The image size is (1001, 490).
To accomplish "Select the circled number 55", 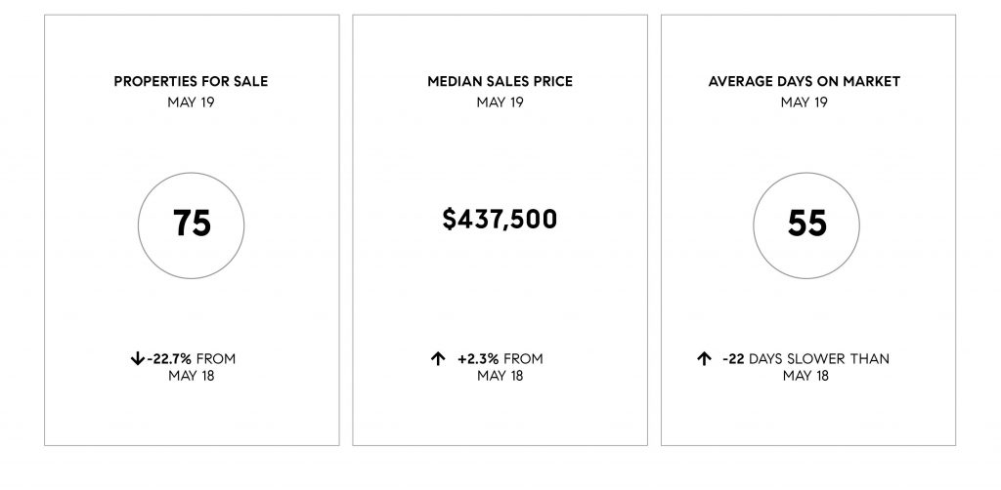I will point(806,225).
